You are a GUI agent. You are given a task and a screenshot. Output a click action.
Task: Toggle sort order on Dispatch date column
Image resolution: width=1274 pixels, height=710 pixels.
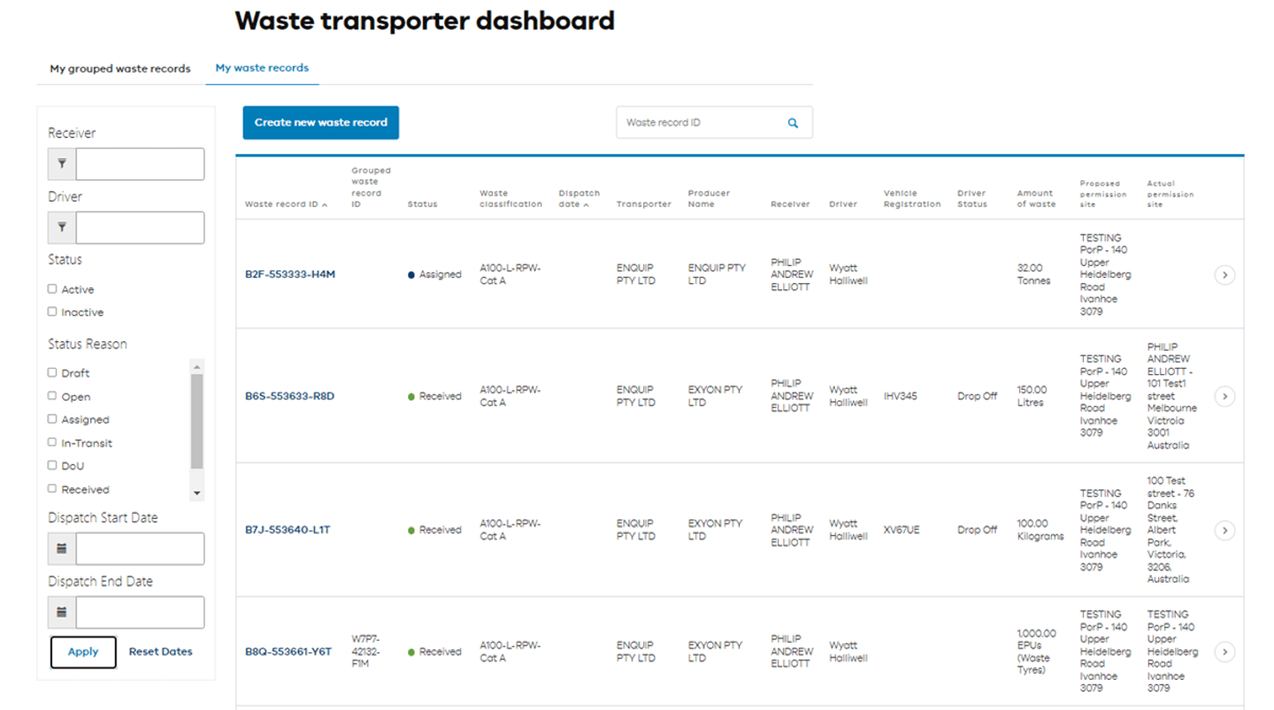[x=584, y=204]
